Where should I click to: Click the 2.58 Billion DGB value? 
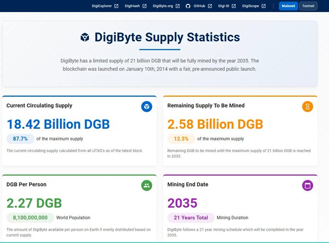pyautogui.click(x=215, y=124)
